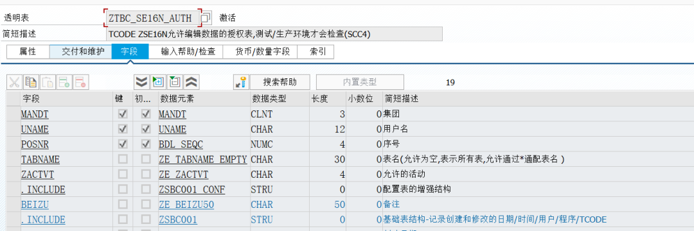
Task: Open the UNAME data element link
Action: click(x=173, y=130)
